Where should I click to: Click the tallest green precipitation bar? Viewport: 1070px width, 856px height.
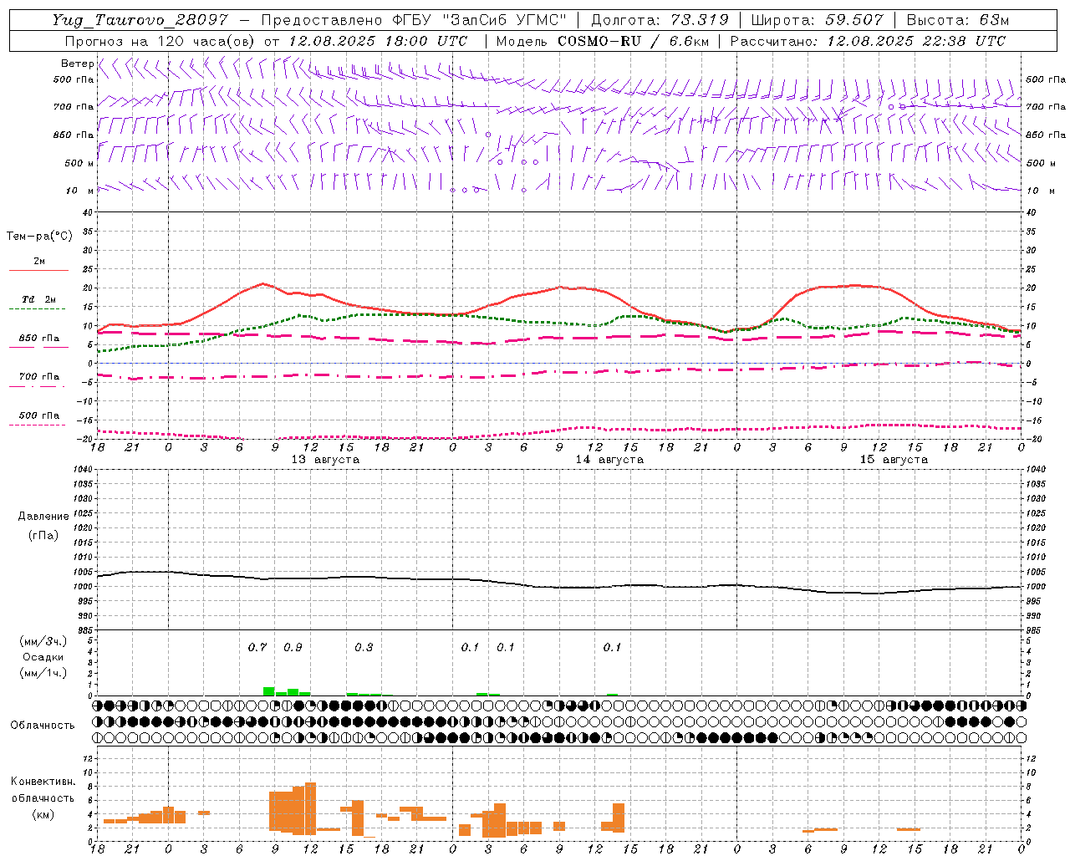coord(269,691)
